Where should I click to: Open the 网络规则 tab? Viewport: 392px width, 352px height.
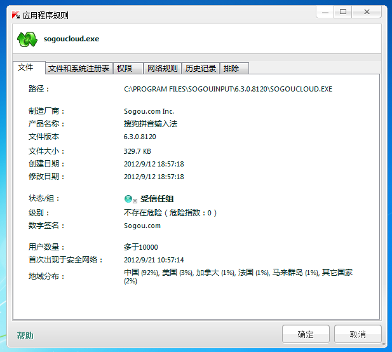click(x=163, y=68)
